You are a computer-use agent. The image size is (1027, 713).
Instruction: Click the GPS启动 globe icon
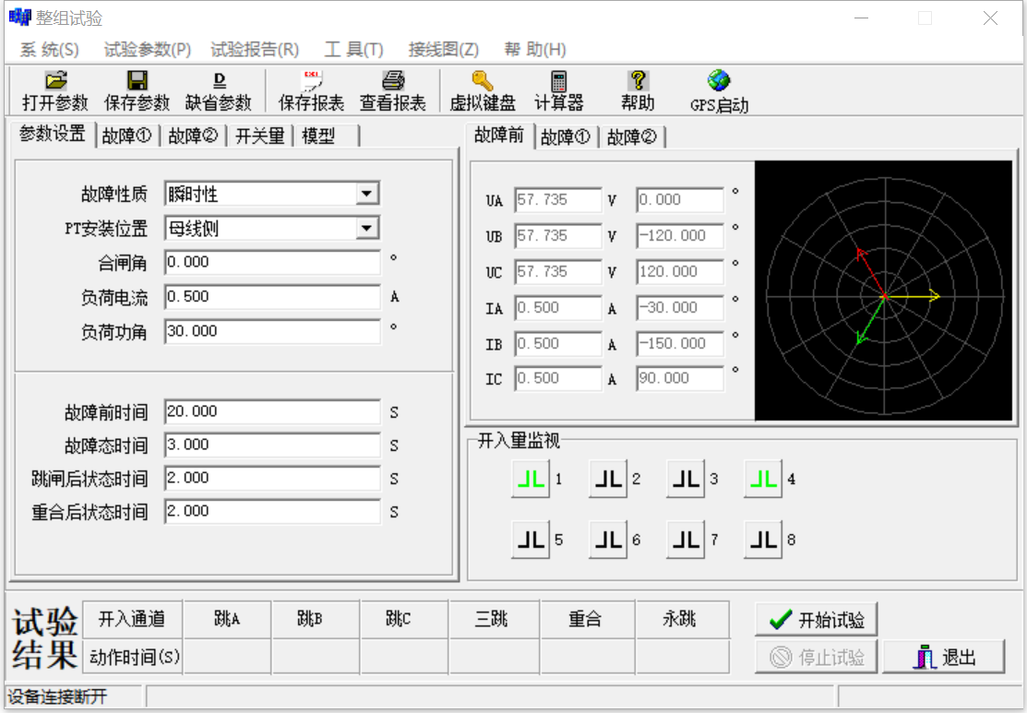(x=719, y=81)
